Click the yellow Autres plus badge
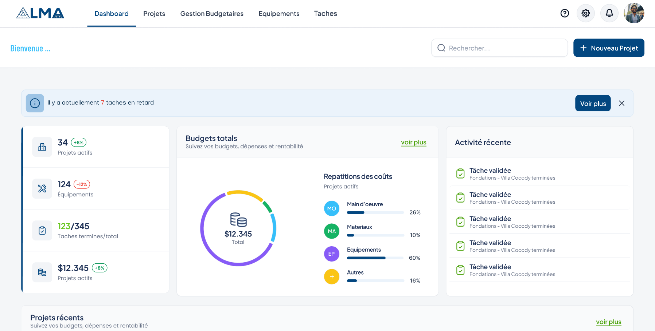Image resolution: width=655 pixels, height=331 pixels. click(x=331, y=276)
